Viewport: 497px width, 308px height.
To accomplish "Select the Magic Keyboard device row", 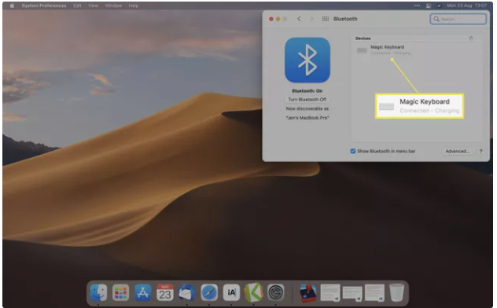I will (417, 50).
